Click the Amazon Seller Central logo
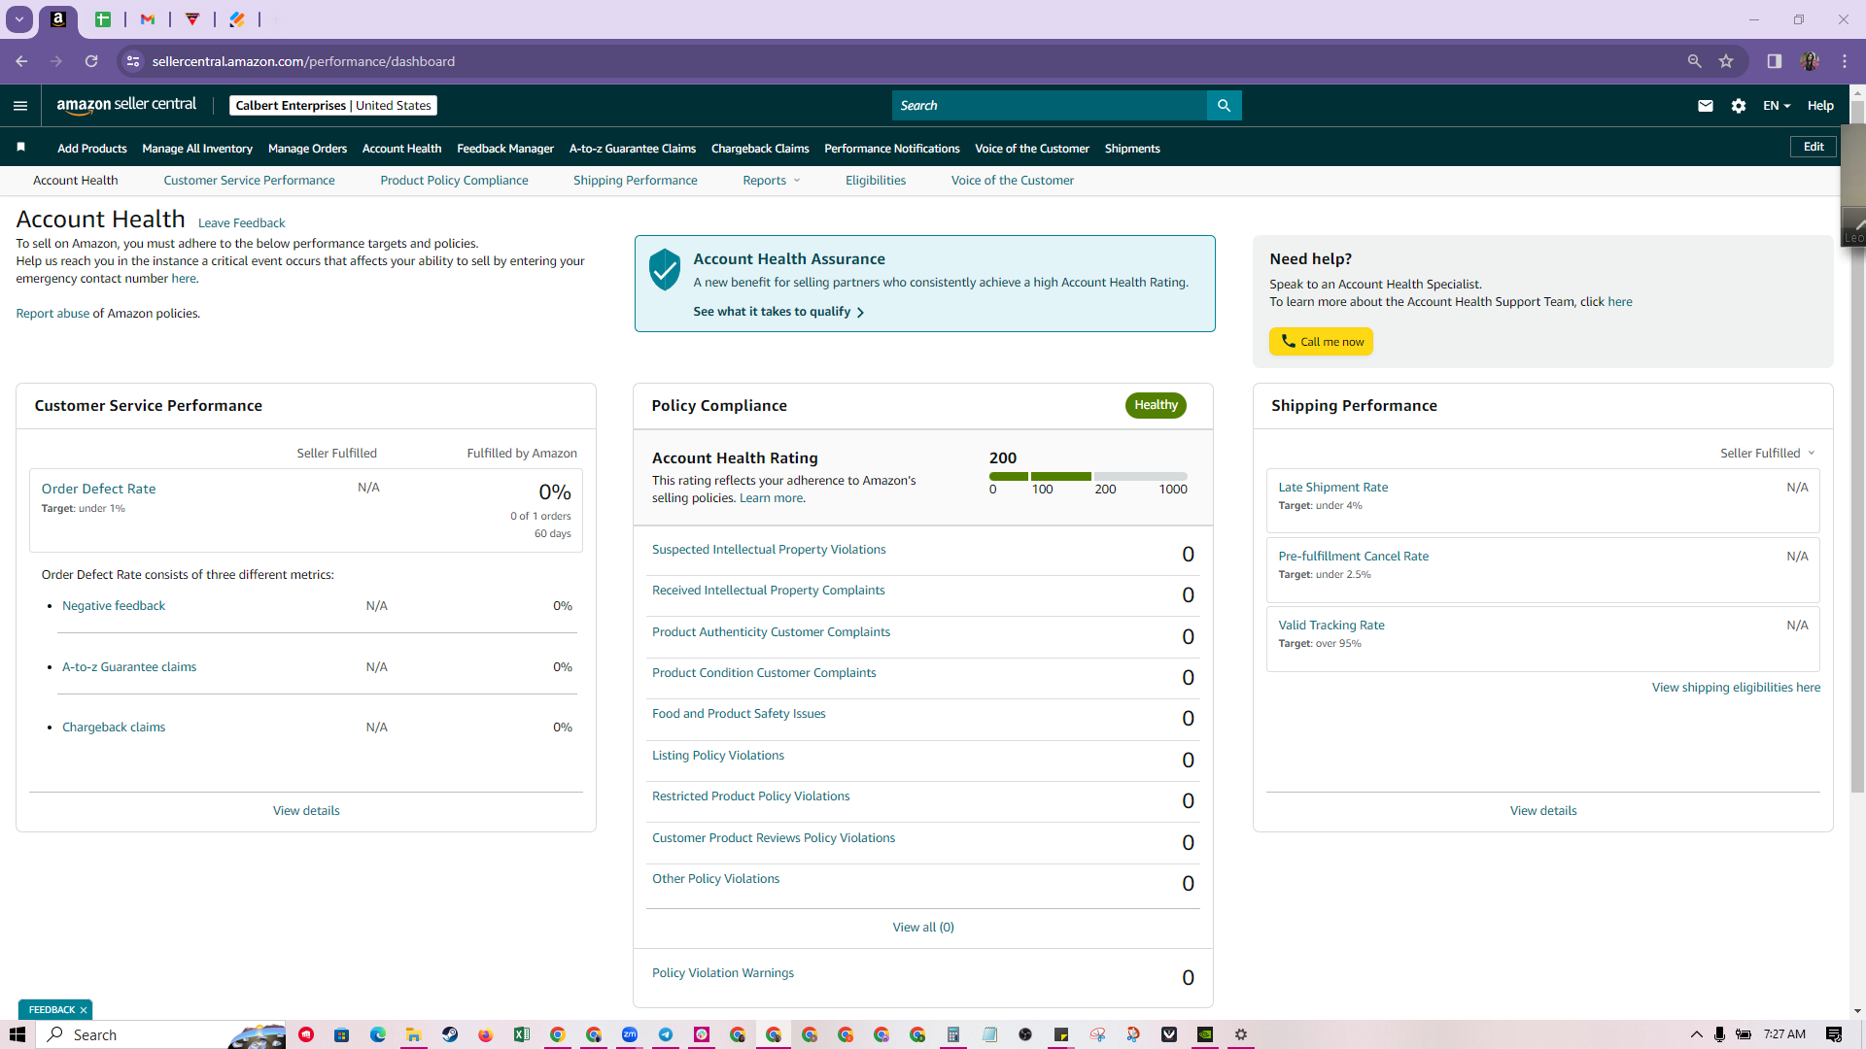Screen dimensions: 1866x1049 [126, 105]
